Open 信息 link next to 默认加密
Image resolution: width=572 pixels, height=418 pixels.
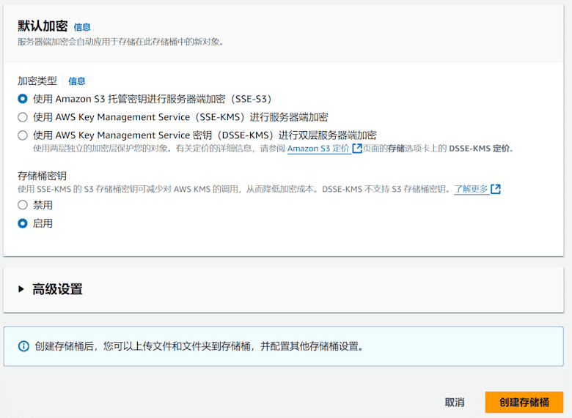pyautogui.click(x=82, y=27)
